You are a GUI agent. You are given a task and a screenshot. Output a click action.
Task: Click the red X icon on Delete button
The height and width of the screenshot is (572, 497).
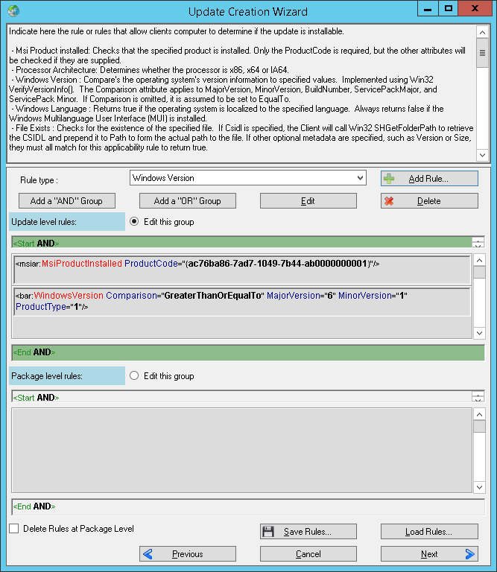[389, 201]
